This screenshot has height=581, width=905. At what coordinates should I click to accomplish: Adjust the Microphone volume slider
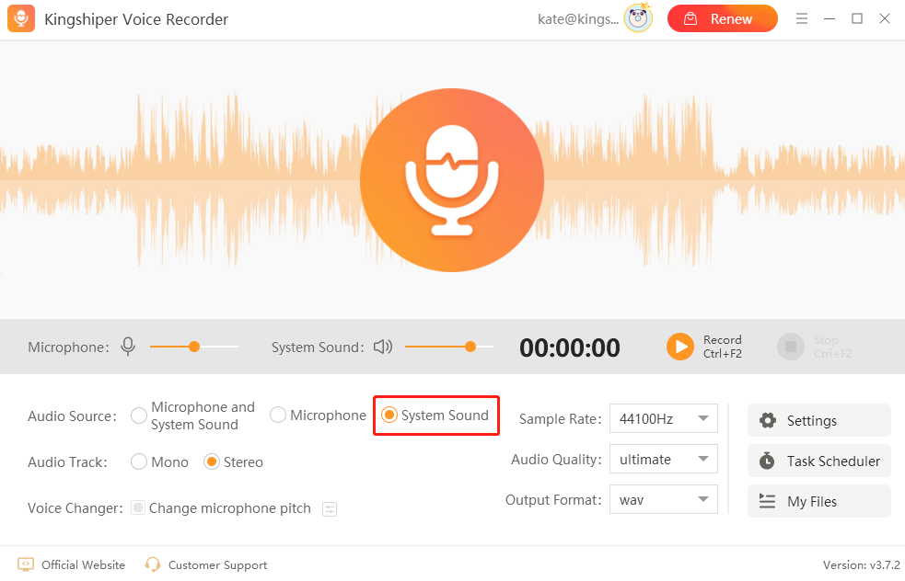click(194, 347)
